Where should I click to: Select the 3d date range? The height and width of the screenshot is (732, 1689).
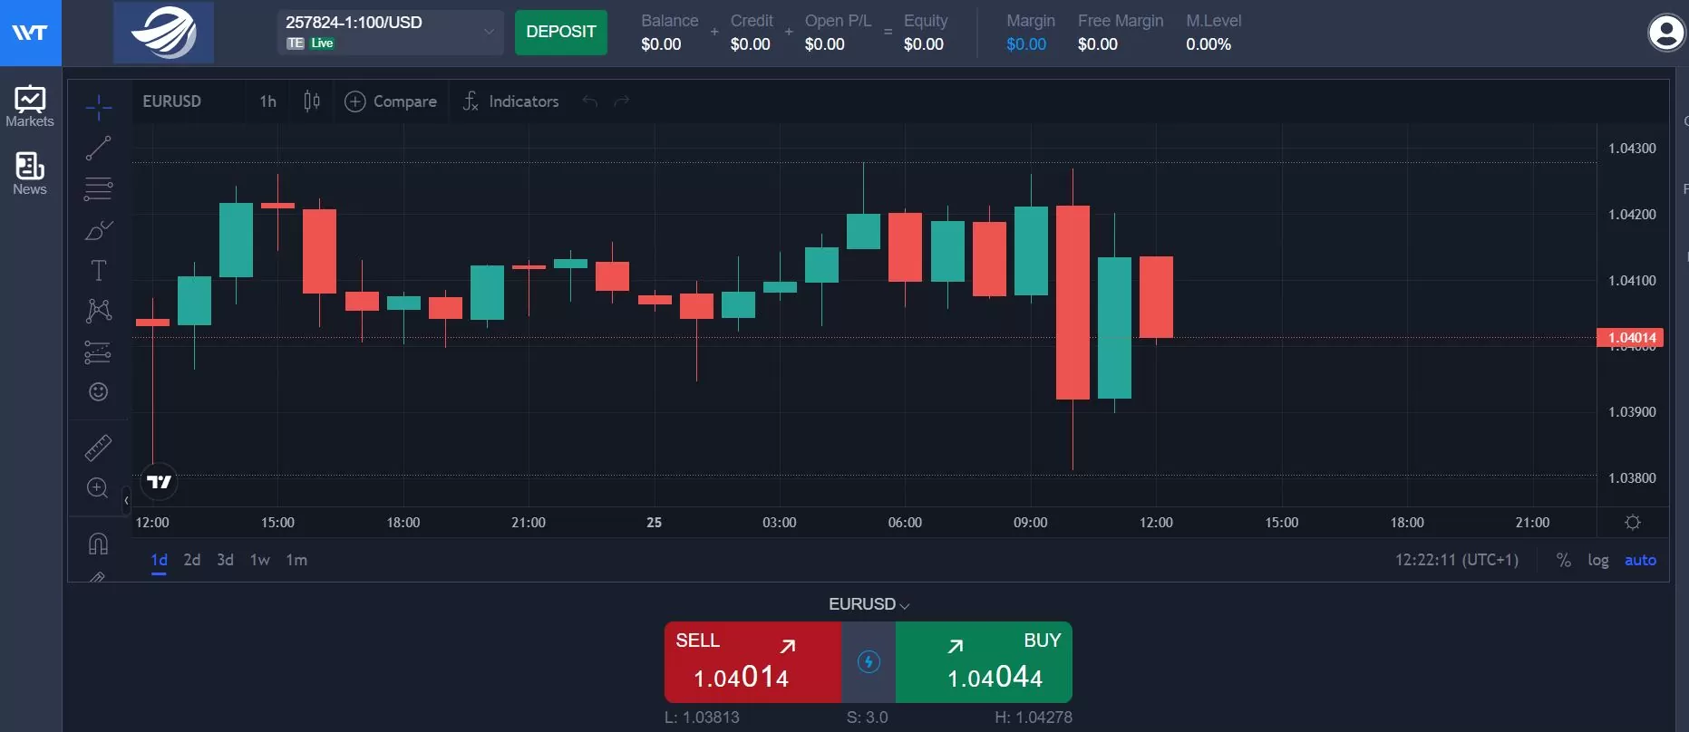pyautogui.click(x=226, y=560)
